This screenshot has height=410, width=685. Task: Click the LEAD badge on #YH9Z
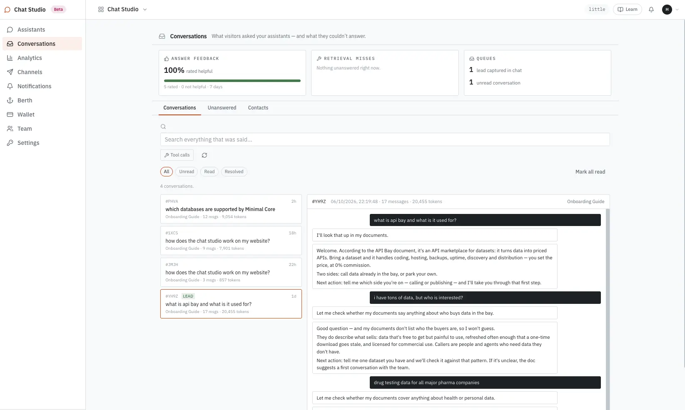[188, 296]
